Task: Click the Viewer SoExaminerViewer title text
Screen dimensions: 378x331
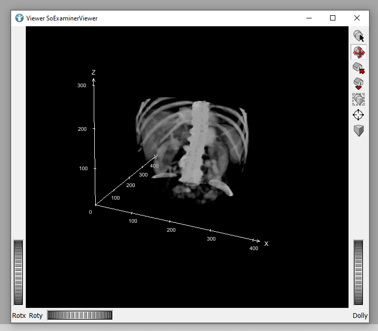Action: pos(62,18)
